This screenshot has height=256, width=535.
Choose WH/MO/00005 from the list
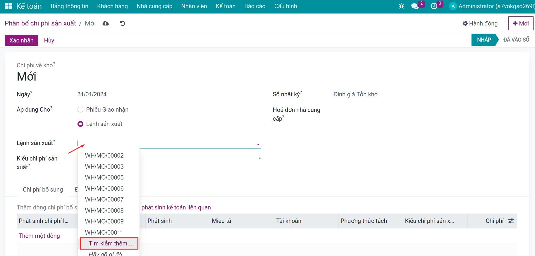pos(104,178)
